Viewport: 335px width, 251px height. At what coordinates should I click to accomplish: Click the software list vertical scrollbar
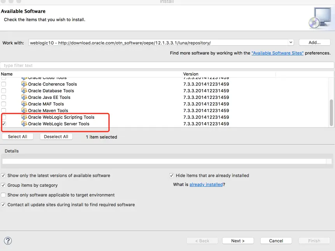331,113
